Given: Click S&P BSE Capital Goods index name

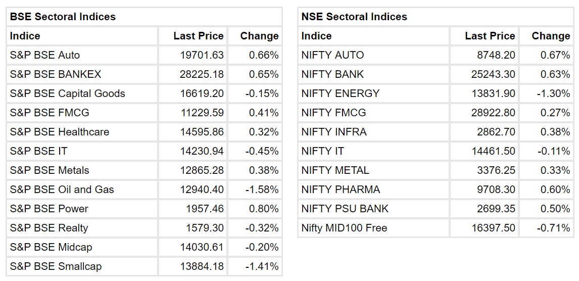Looking at the screenshot, I should (x=67, y=93).
